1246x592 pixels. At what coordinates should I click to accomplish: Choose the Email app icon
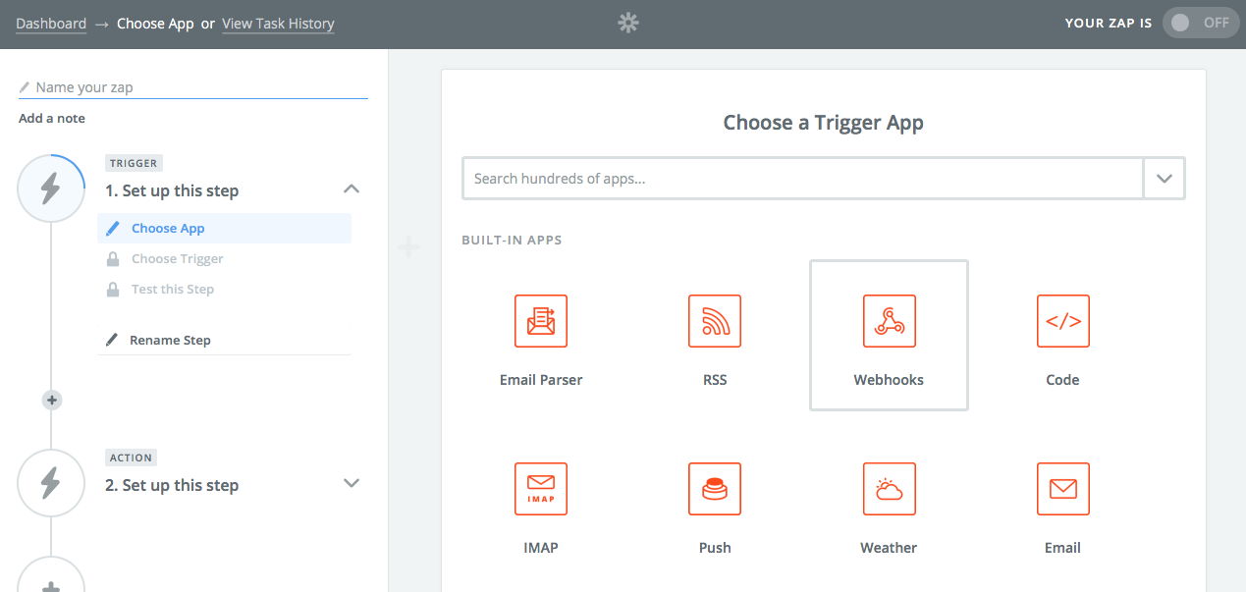pos(1062,489)
